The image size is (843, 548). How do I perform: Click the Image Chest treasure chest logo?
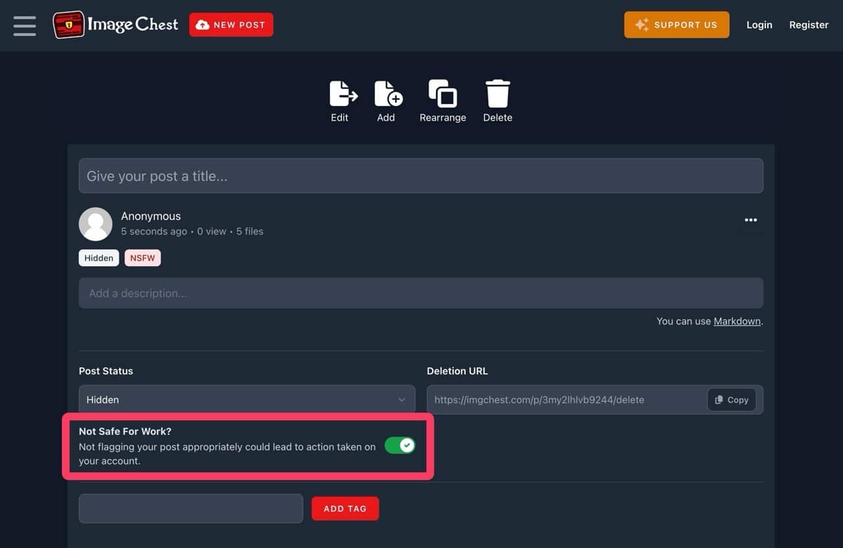click(x=68, y=25)
